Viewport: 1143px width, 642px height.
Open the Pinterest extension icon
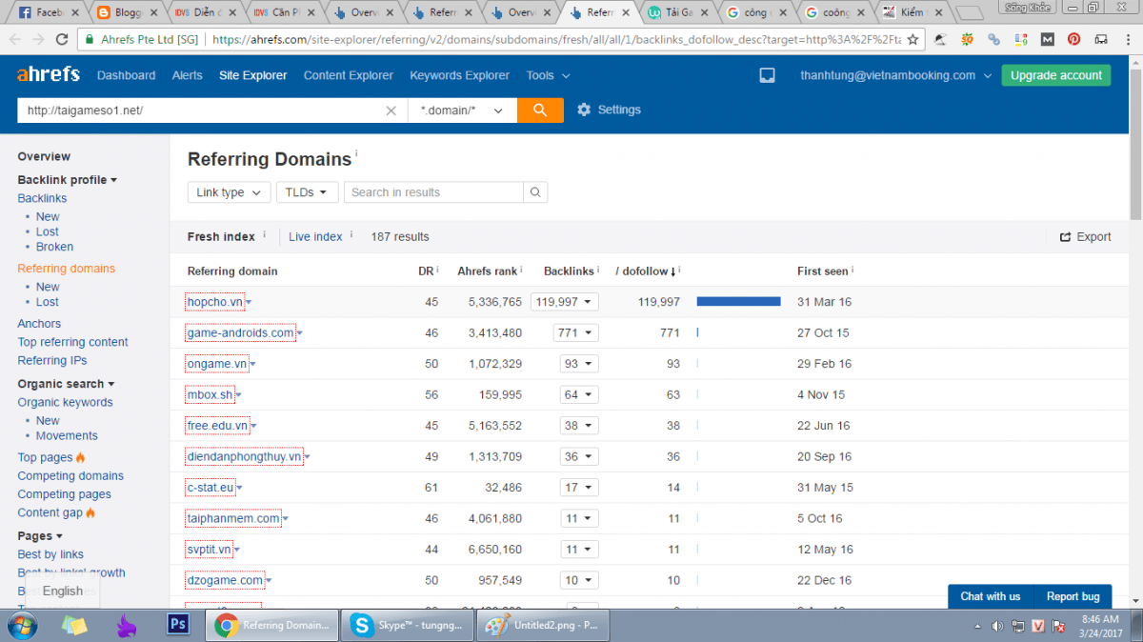point(1073,40)
